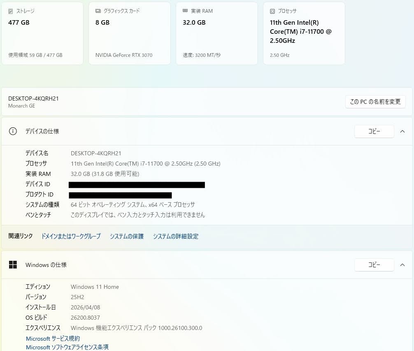Open the グラフィックス カード 8 GB card

point(129,33)
